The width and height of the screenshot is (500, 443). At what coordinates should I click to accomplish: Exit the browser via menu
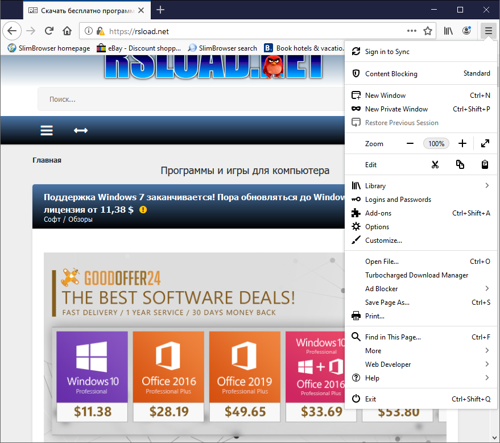(x=421, y=399)
